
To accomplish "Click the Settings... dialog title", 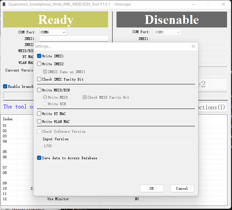I will click(x=43, y=46).
